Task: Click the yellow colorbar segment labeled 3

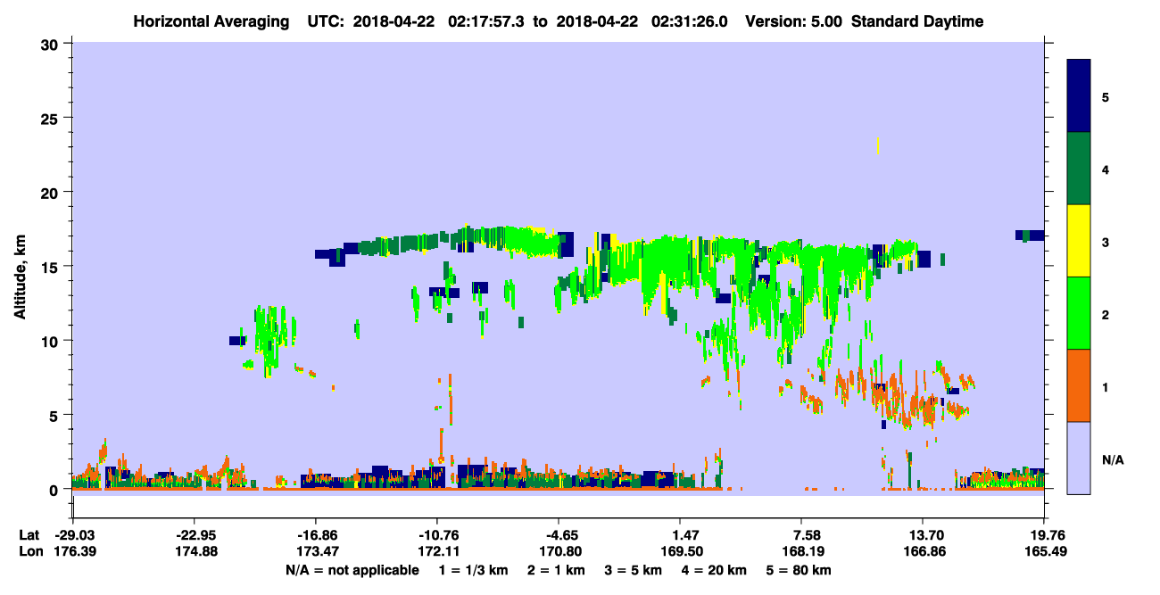Action: pyautogui.click(x=1079, y=241)
